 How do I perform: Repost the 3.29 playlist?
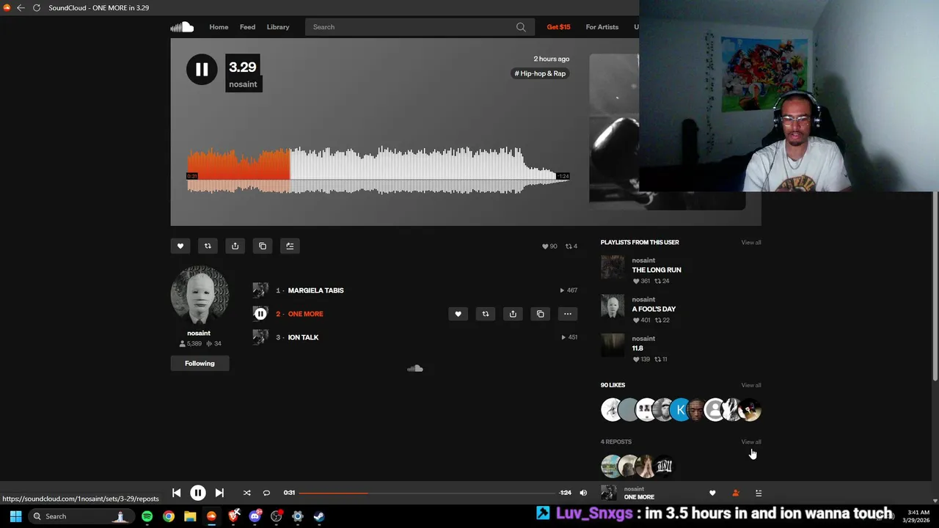[208, 246]
